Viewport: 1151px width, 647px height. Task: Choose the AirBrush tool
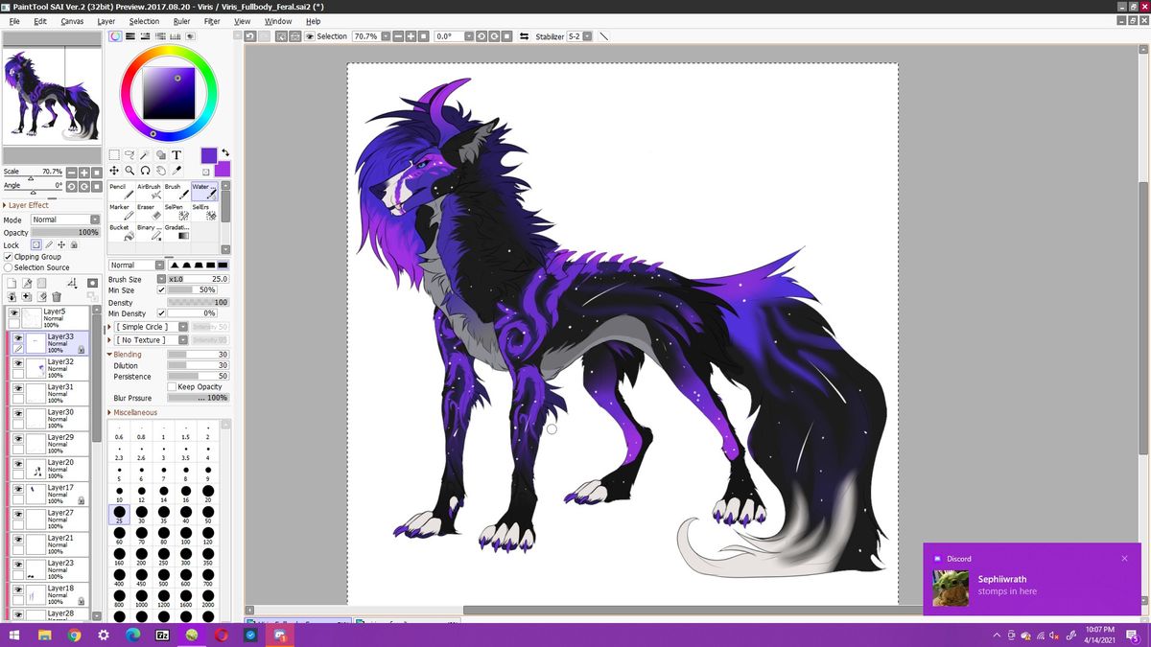(149, 192)
